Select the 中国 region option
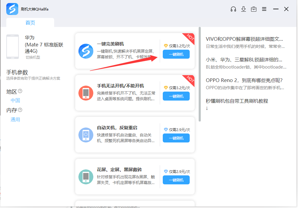Viewport: 298px width, 208px height. [x=15, y=101]
